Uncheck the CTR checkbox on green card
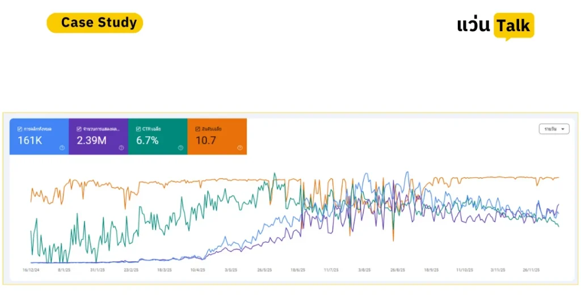 coord(138,129)
